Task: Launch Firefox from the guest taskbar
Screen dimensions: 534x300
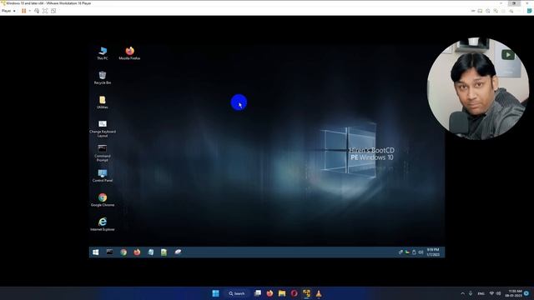Action: point(137,252)
